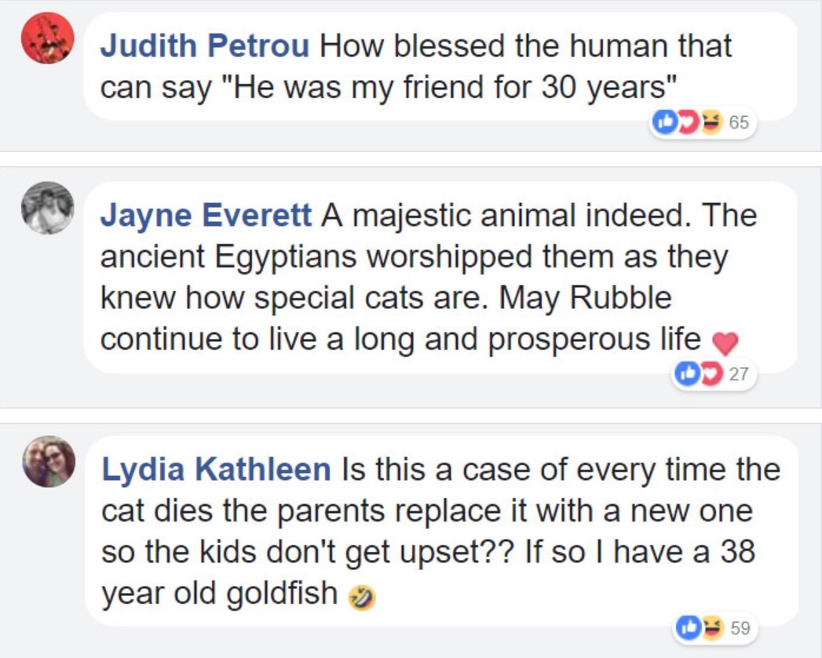Click Lydia Kathleen's profile picture
Image resolution: width=822 pixels, height=658 pixels.
click(x=49, y=461)
